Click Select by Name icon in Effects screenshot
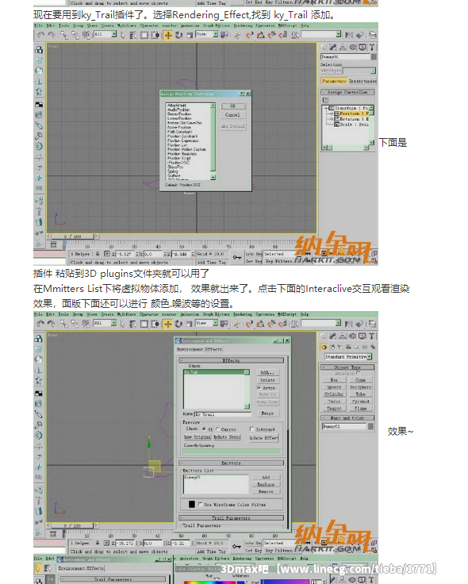Viewport: 468px width, 584px height. (x=133, y=324)
